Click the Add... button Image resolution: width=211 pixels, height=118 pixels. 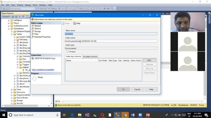point(149,60)
